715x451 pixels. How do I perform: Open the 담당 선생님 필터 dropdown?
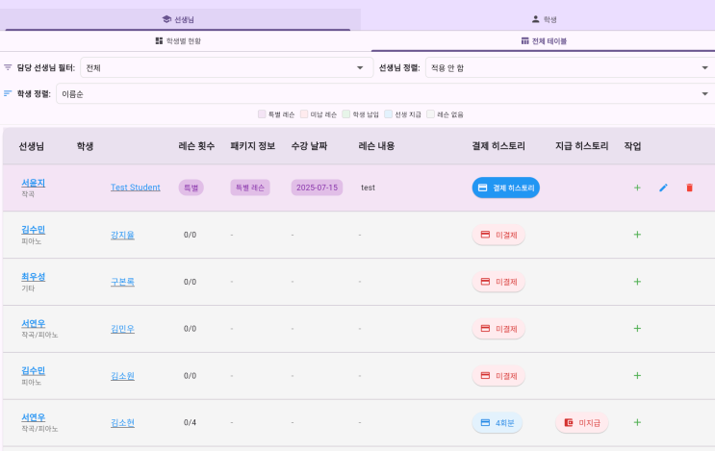click(x=227, y=68)
